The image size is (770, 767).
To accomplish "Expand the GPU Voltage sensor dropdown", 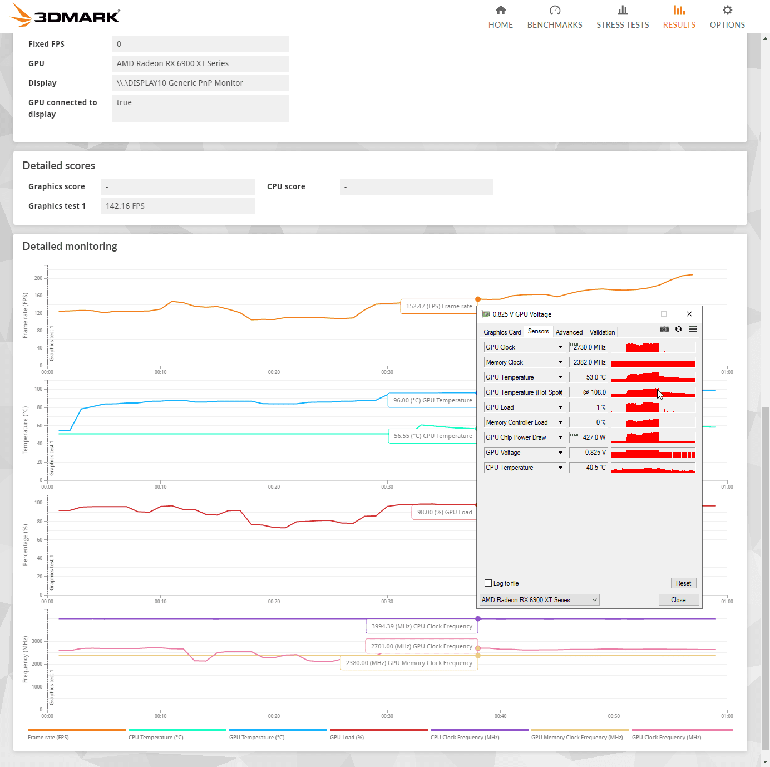I will [x=560, y=453].
